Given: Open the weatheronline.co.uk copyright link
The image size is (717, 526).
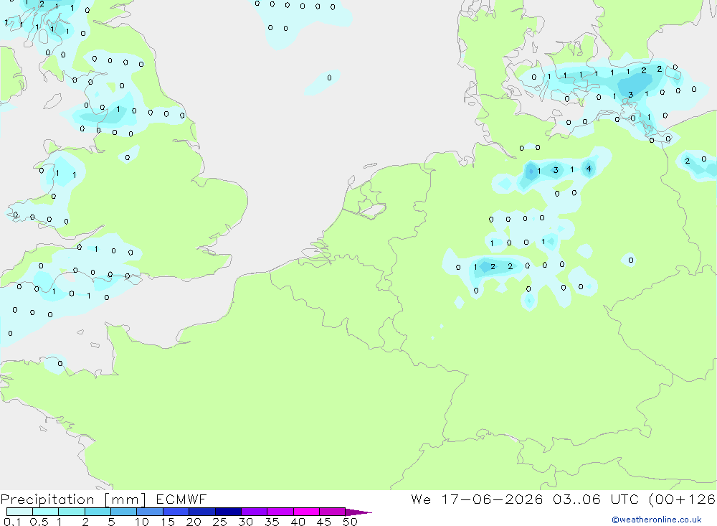Looking at the screenshot, I should (x=656, y=520).
